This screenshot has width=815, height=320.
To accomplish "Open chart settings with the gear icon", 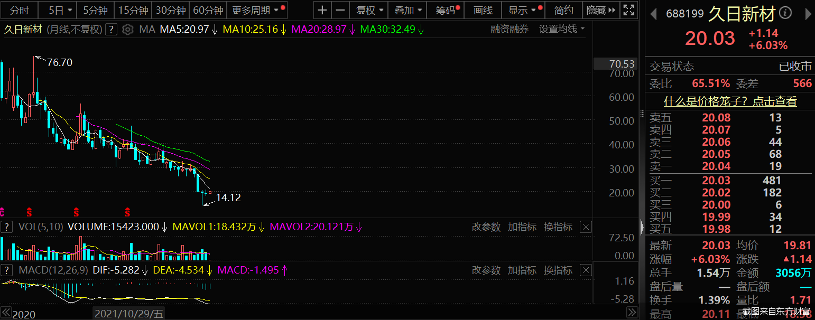I will tap(127, 30).
